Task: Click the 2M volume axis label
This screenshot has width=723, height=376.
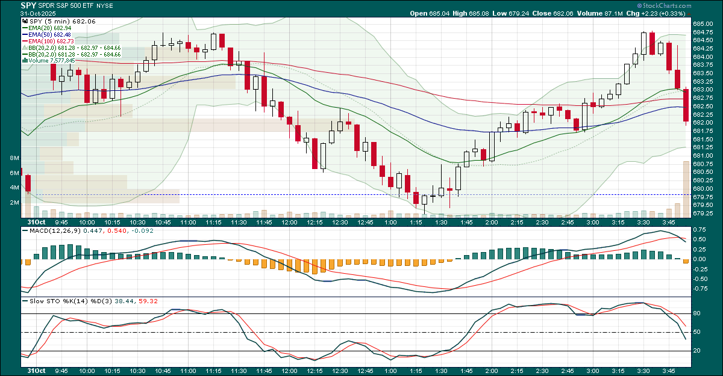Action: (16, 203)
